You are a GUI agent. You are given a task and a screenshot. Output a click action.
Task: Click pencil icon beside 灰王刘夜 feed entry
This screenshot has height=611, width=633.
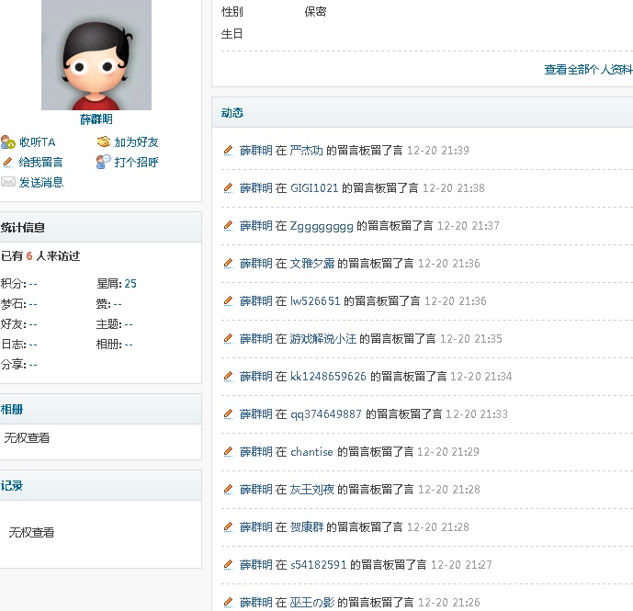pyautogui.click(x=229, y=490)
